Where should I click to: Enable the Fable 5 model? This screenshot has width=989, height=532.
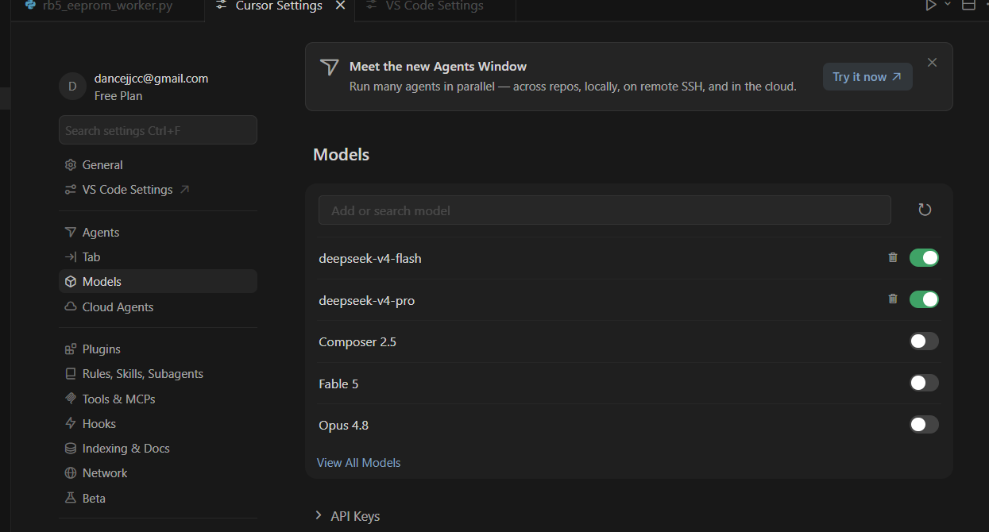[924, 383]
